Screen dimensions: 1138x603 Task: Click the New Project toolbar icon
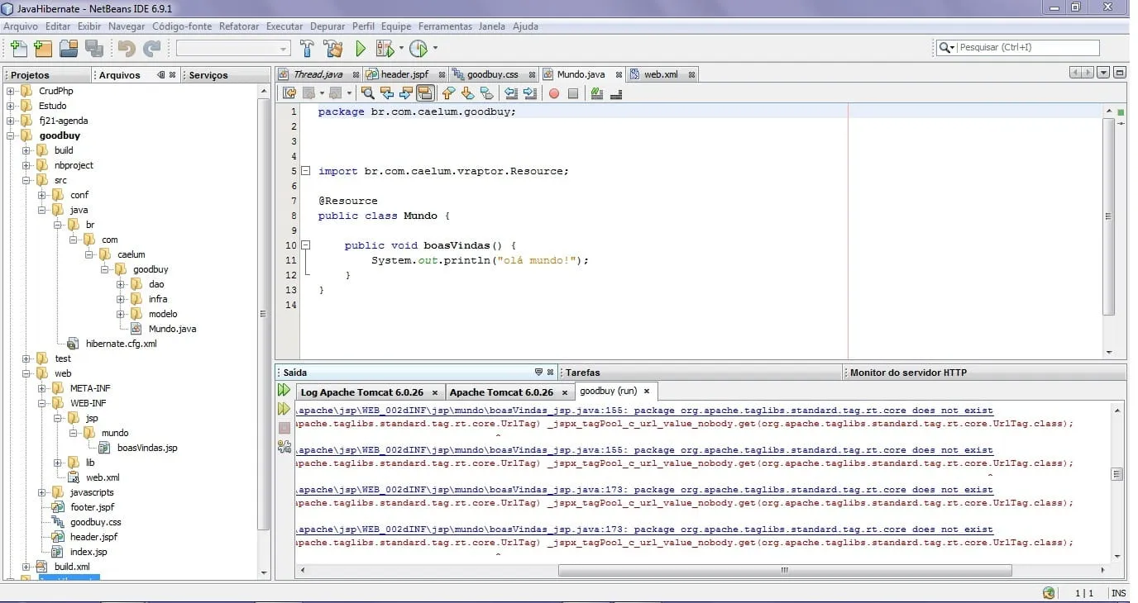point(43,49)
